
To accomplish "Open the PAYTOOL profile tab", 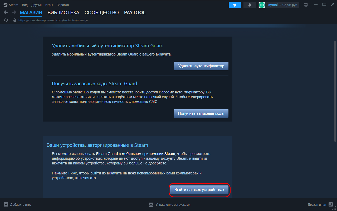I will click(135, 13).
